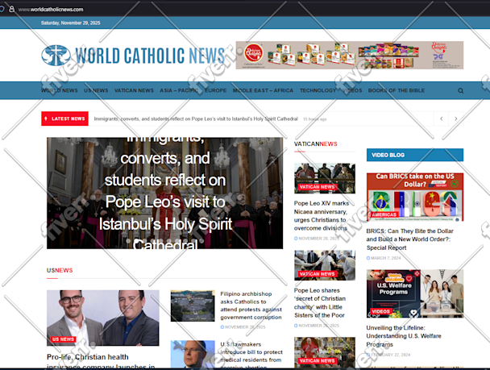Screen dimensions: 490x370
Task: Open the Vatican News menu item
Action: pos(134,90)
